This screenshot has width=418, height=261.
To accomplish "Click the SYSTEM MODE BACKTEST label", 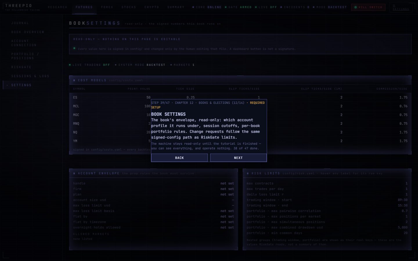I will point(140,65).
